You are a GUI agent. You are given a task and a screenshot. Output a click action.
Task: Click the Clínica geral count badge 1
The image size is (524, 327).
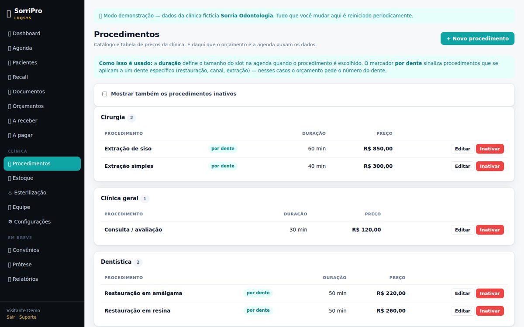145,199
